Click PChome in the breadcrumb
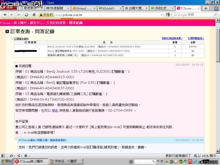Screen dimensions: 220x165 click(x=5, y=23)
